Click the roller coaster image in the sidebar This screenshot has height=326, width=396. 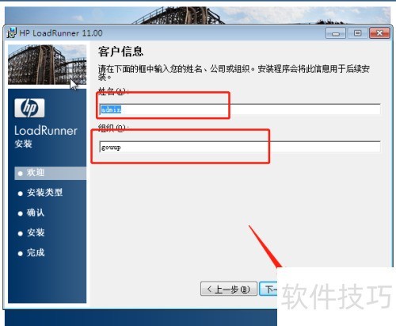pyautogui.click(x=48, y=65)
